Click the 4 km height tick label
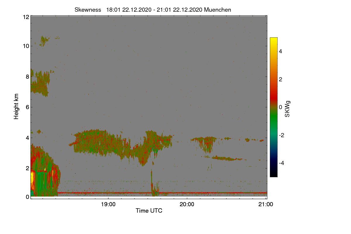 point(27,137)
